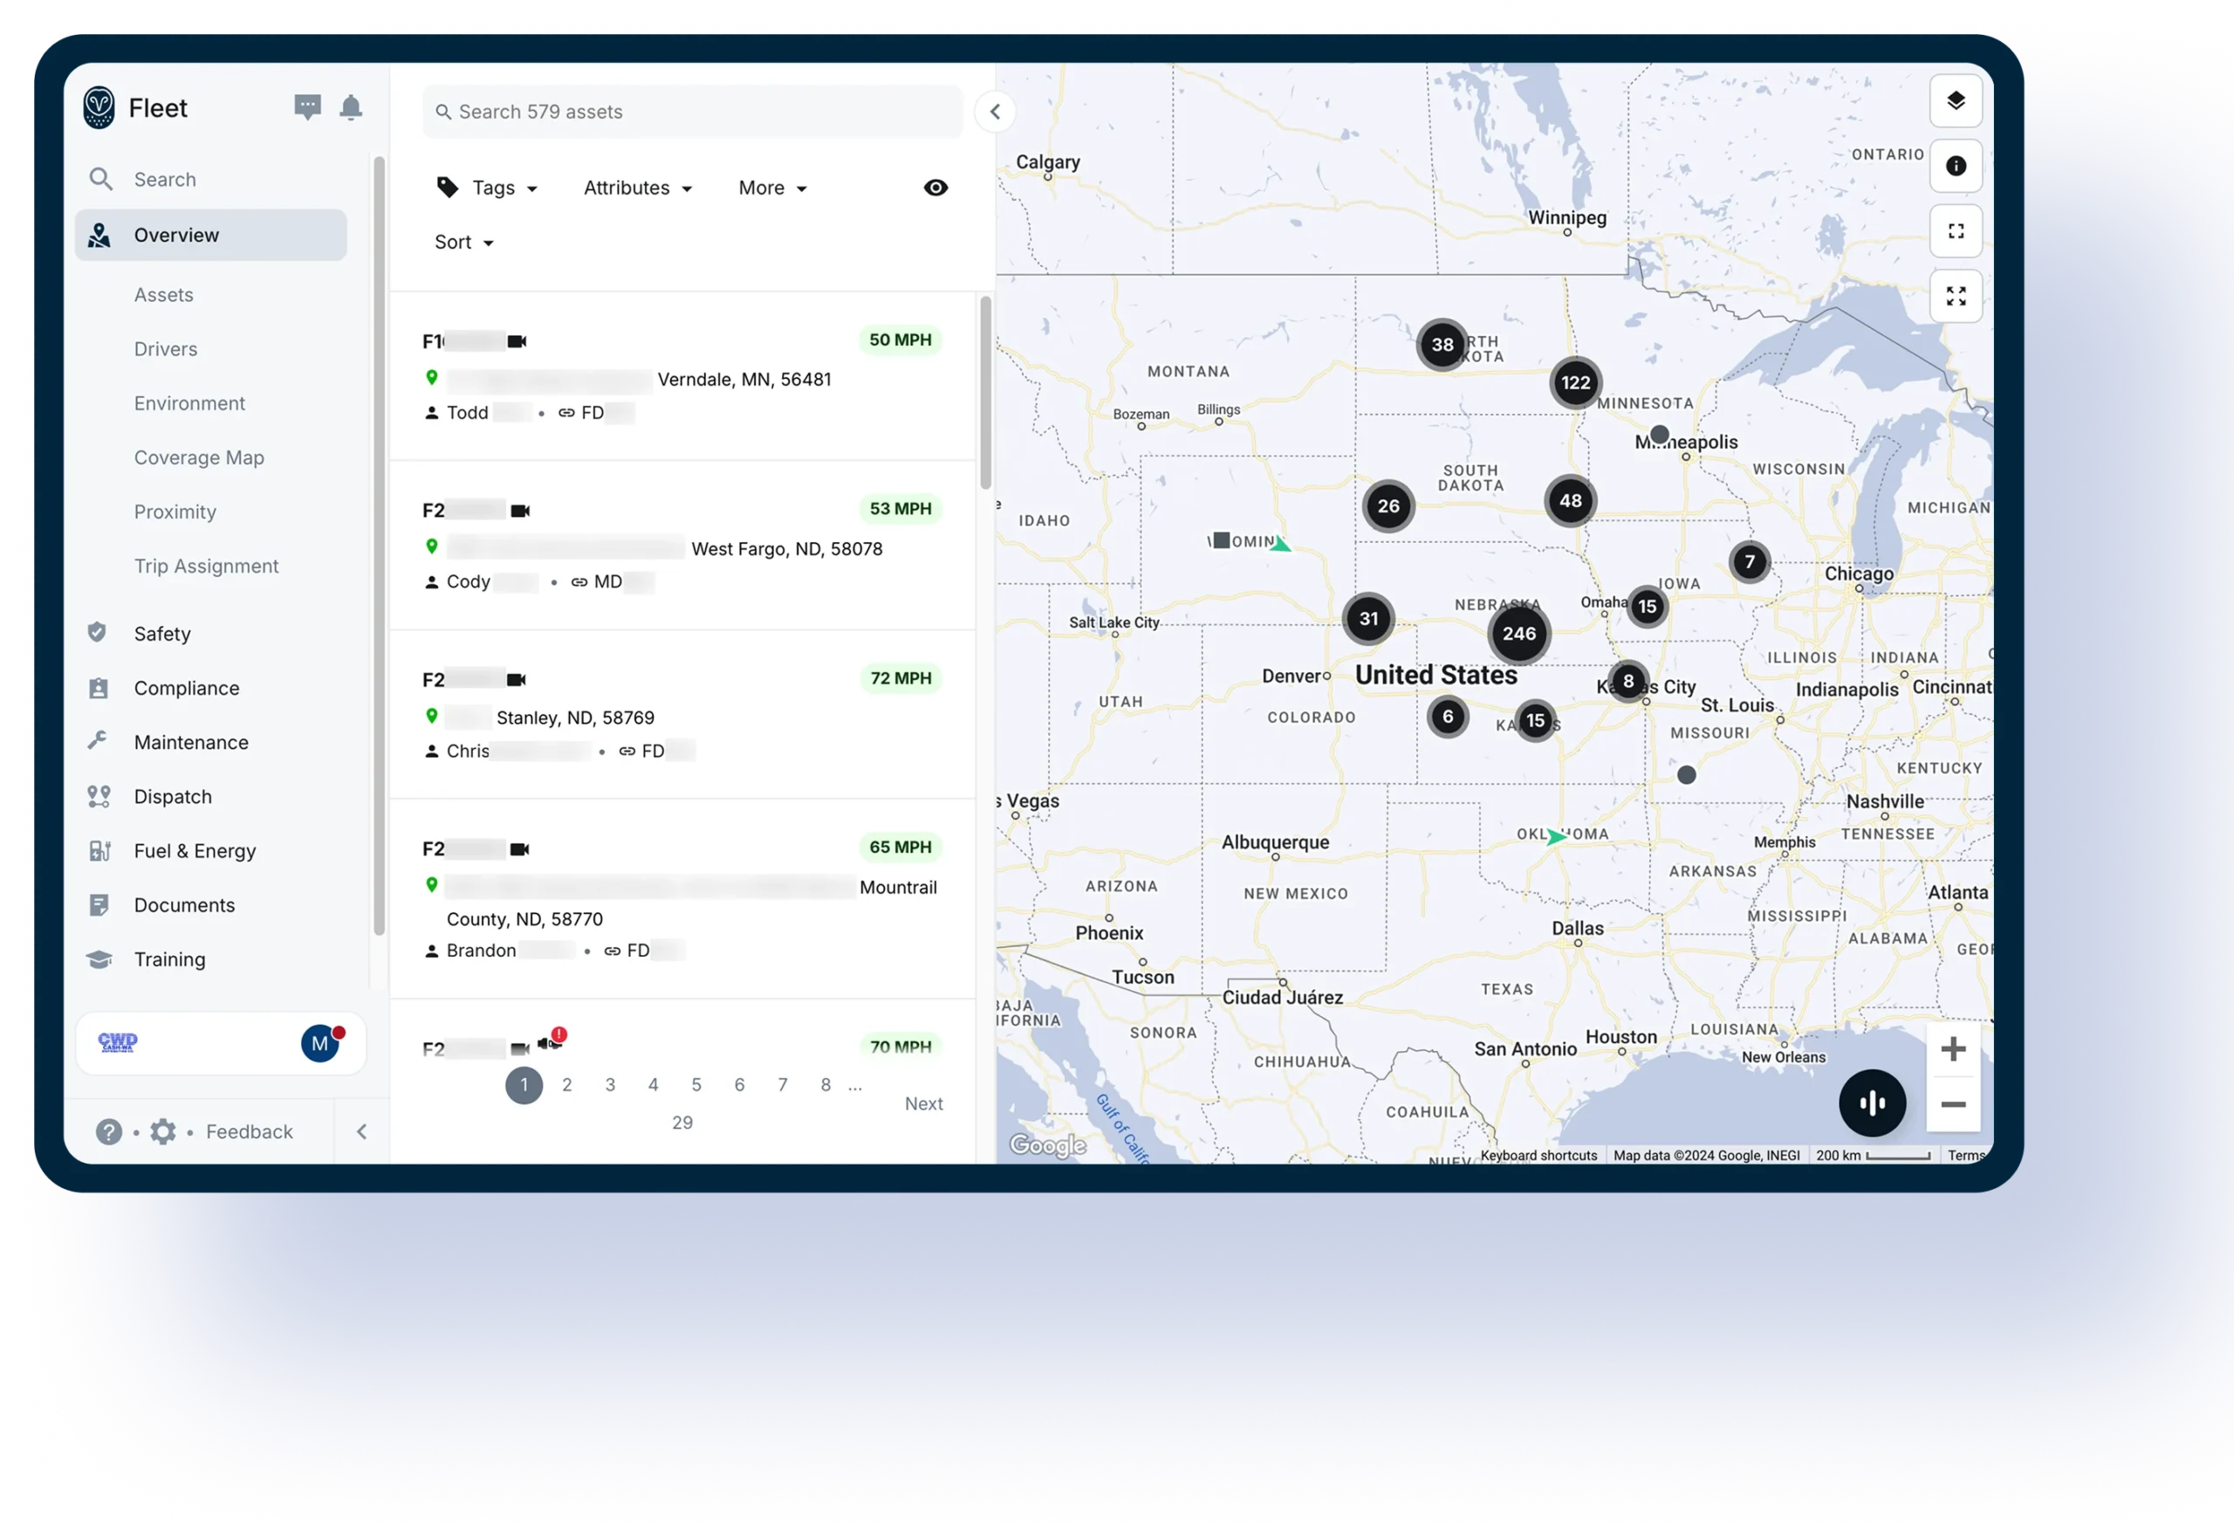Click the fit-to-bounds expand arrows icon
This screenshot has width=2234, height=1525.
coord(1956,296)
